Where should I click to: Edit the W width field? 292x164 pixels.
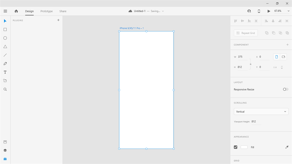pyautogui.click(x=243, y=57)
